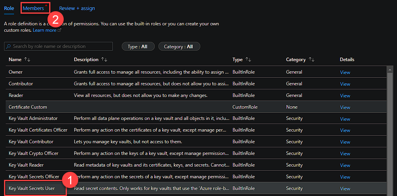The width and height of the screenshot is (397, 196).
Task: Open the Type : All filter
Action: [x=137, y=47]
